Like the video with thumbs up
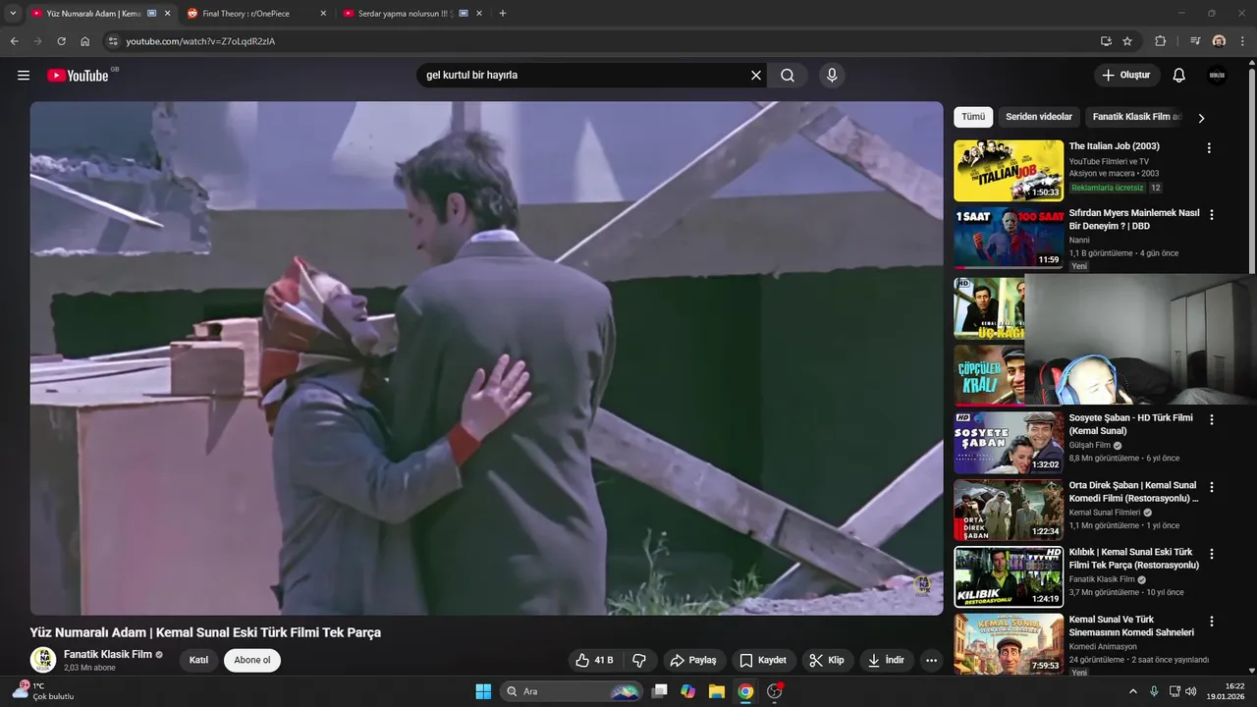Screen dimensions: 1257x707 coord(595,660)
